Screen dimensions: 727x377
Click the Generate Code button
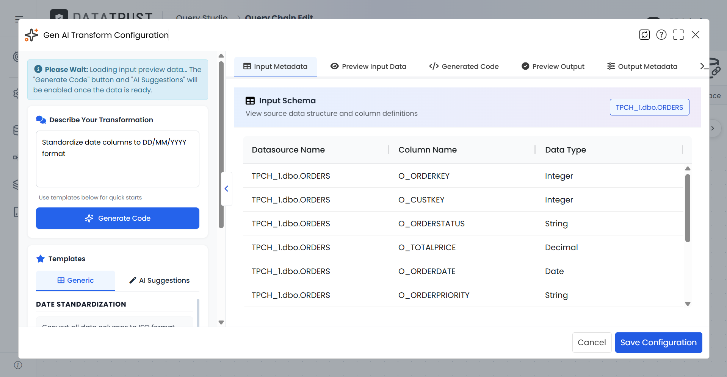pos(118,218)
